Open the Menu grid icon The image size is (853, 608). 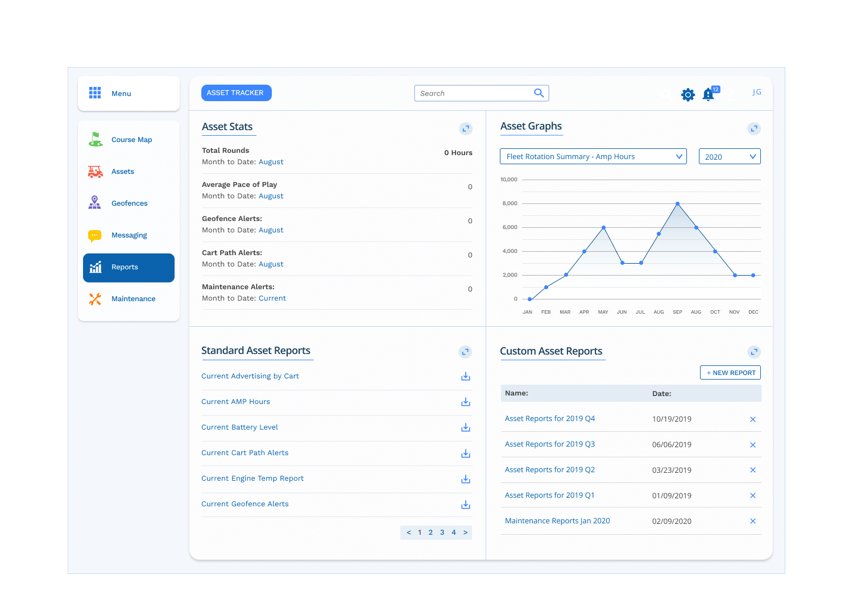(x=95, y=93)
